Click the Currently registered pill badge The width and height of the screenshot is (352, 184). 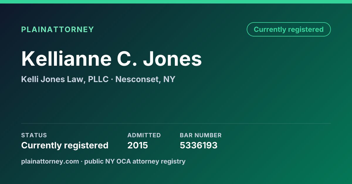289,29
